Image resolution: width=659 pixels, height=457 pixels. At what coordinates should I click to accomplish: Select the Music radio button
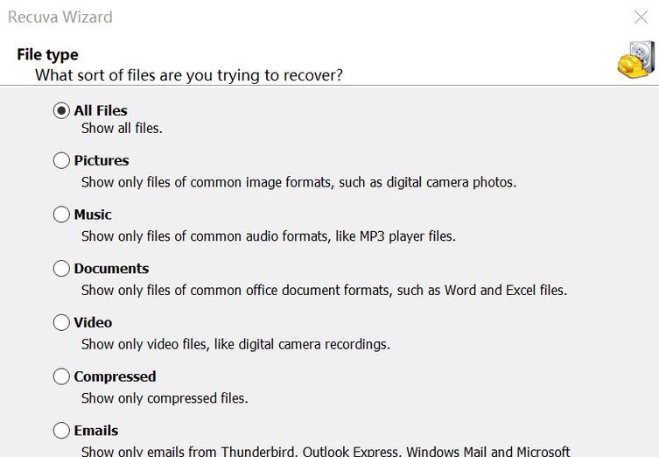tap(61, 214)
